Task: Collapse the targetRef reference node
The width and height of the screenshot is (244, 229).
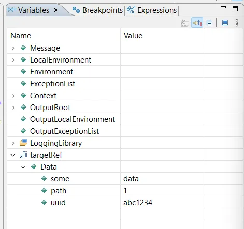Action: [13, 155]
